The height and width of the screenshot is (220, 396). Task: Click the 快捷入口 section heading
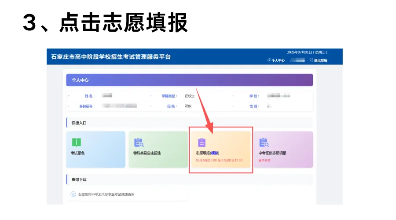(79, 123)
